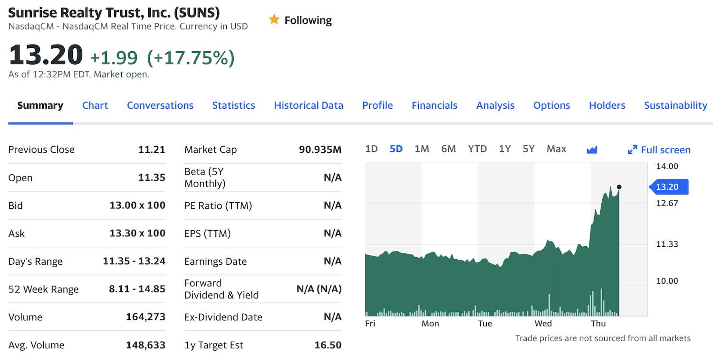Click the As of 12:32PM EDT timestamp
Image resolution: width=713 pixels, height=364 pixels.
coord(79,75)
